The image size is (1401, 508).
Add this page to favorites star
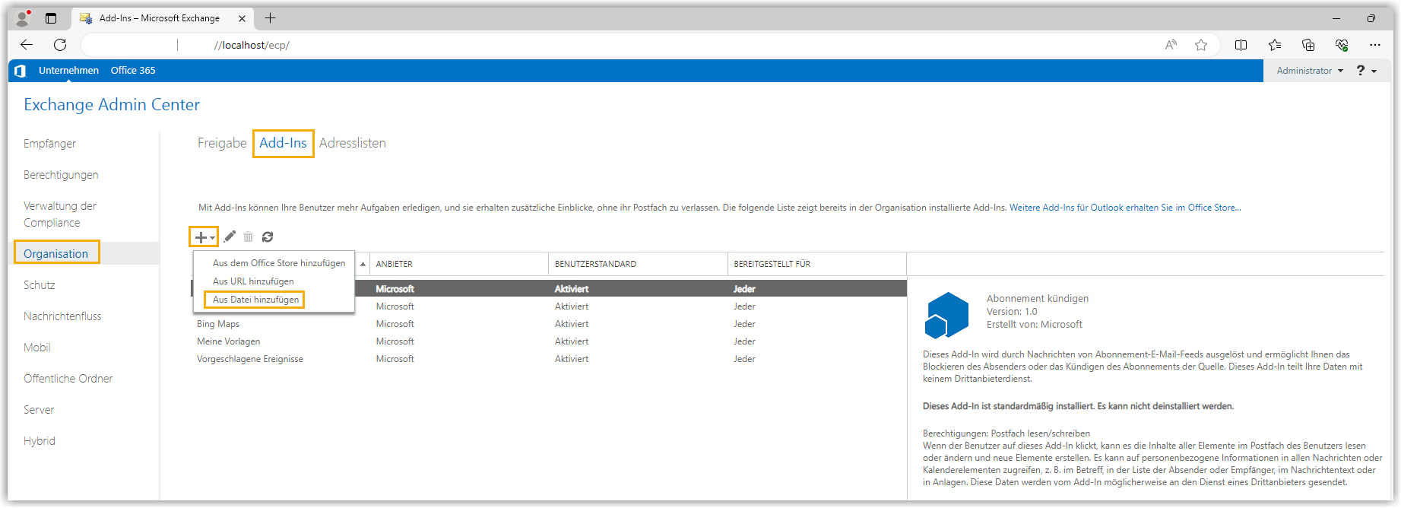1201,45
